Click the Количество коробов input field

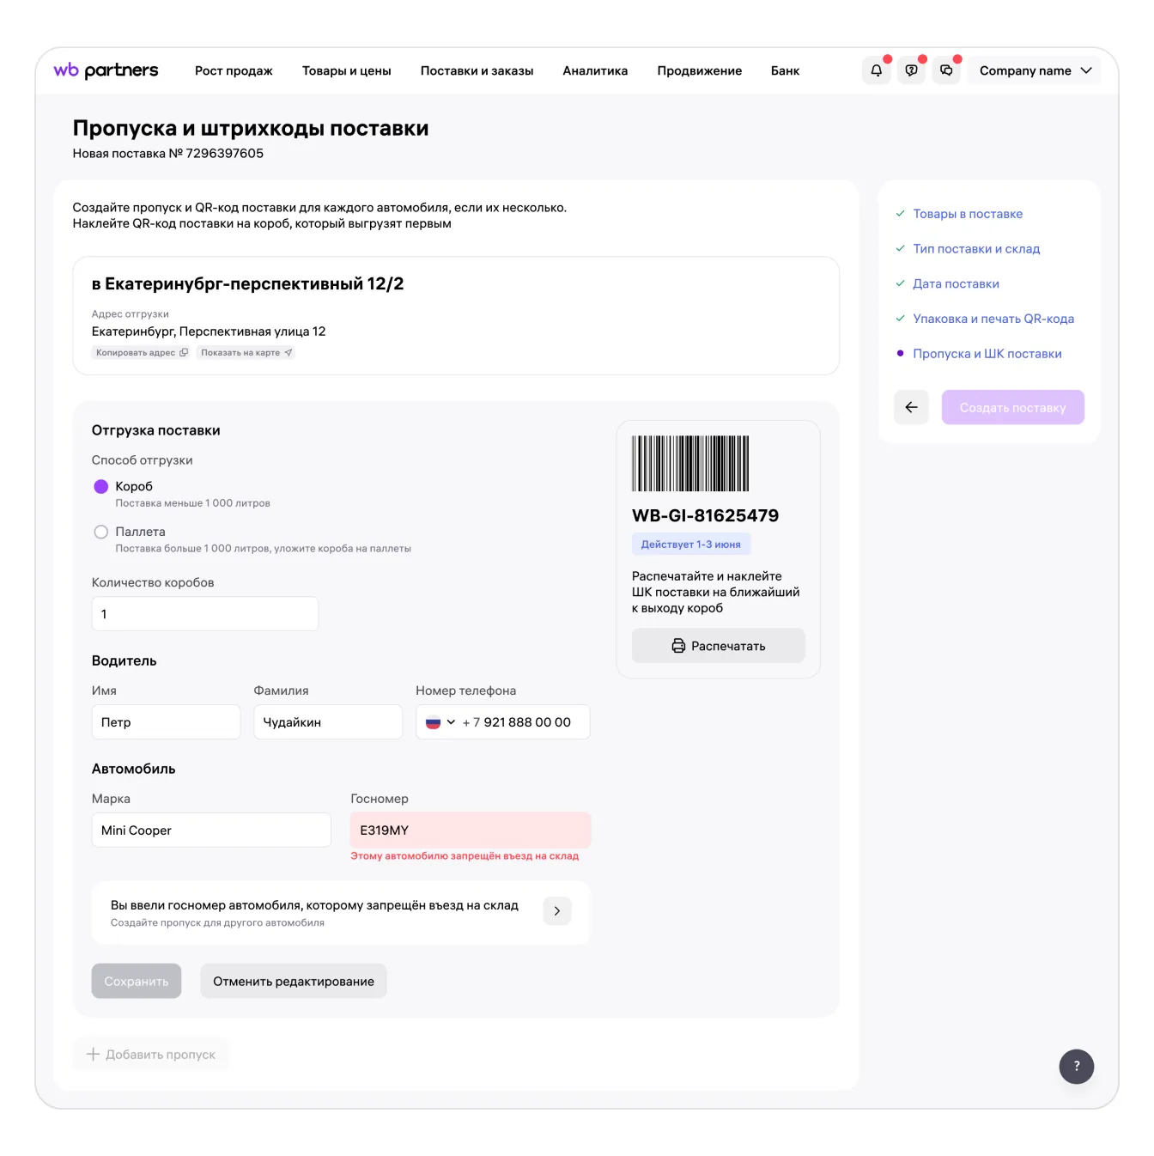pyautogui.click(x=204, y=614)
